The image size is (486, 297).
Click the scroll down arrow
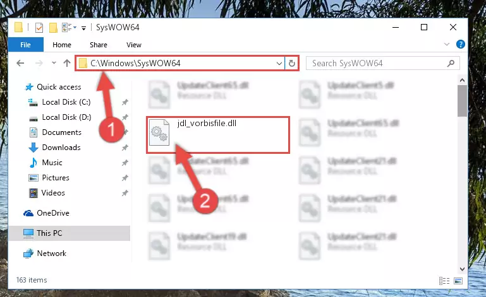(x=462, y=269)
